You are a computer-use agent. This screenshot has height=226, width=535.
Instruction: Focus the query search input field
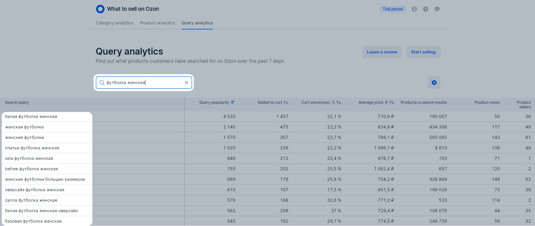(x=144, y=83)
